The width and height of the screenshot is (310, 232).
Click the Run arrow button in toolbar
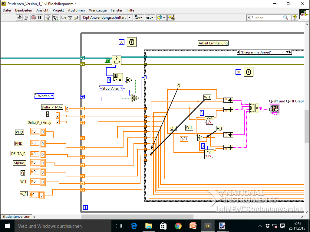(x=19, y=18)
